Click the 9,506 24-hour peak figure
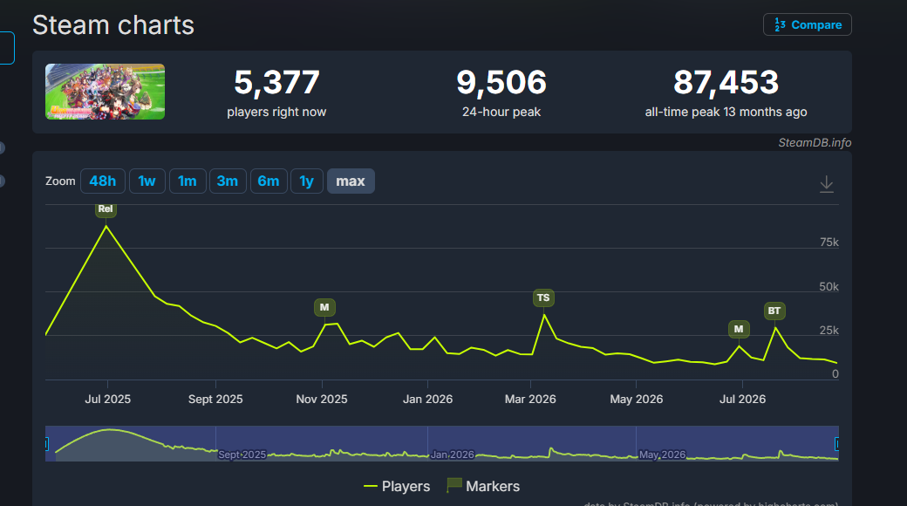The height and width of the screenshot is (506, 907). click(501, 82)
